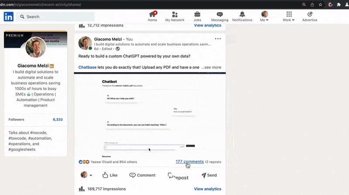Screen dimensions: 349x195
Task: Expand post text with see more
Action: click(x=212, y=67)
